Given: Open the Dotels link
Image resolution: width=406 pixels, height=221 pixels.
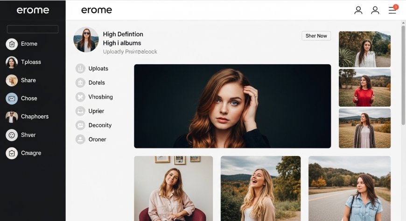Looking at the screenshot, I should coord(97,83).
